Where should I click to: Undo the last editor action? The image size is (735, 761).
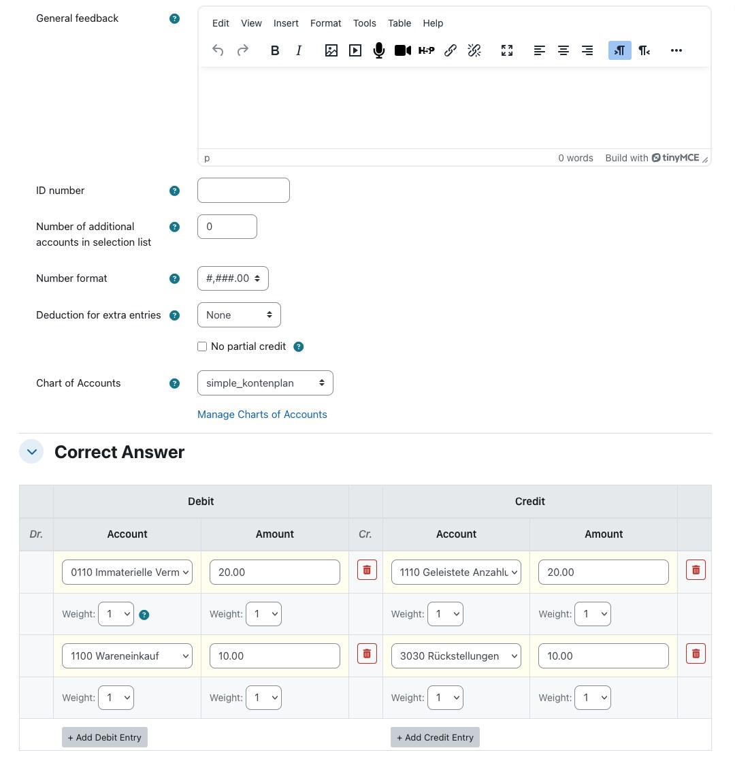[218, 50]
